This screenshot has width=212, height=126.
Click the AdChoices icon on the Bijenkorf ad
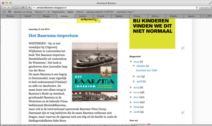tap(99, 21)
